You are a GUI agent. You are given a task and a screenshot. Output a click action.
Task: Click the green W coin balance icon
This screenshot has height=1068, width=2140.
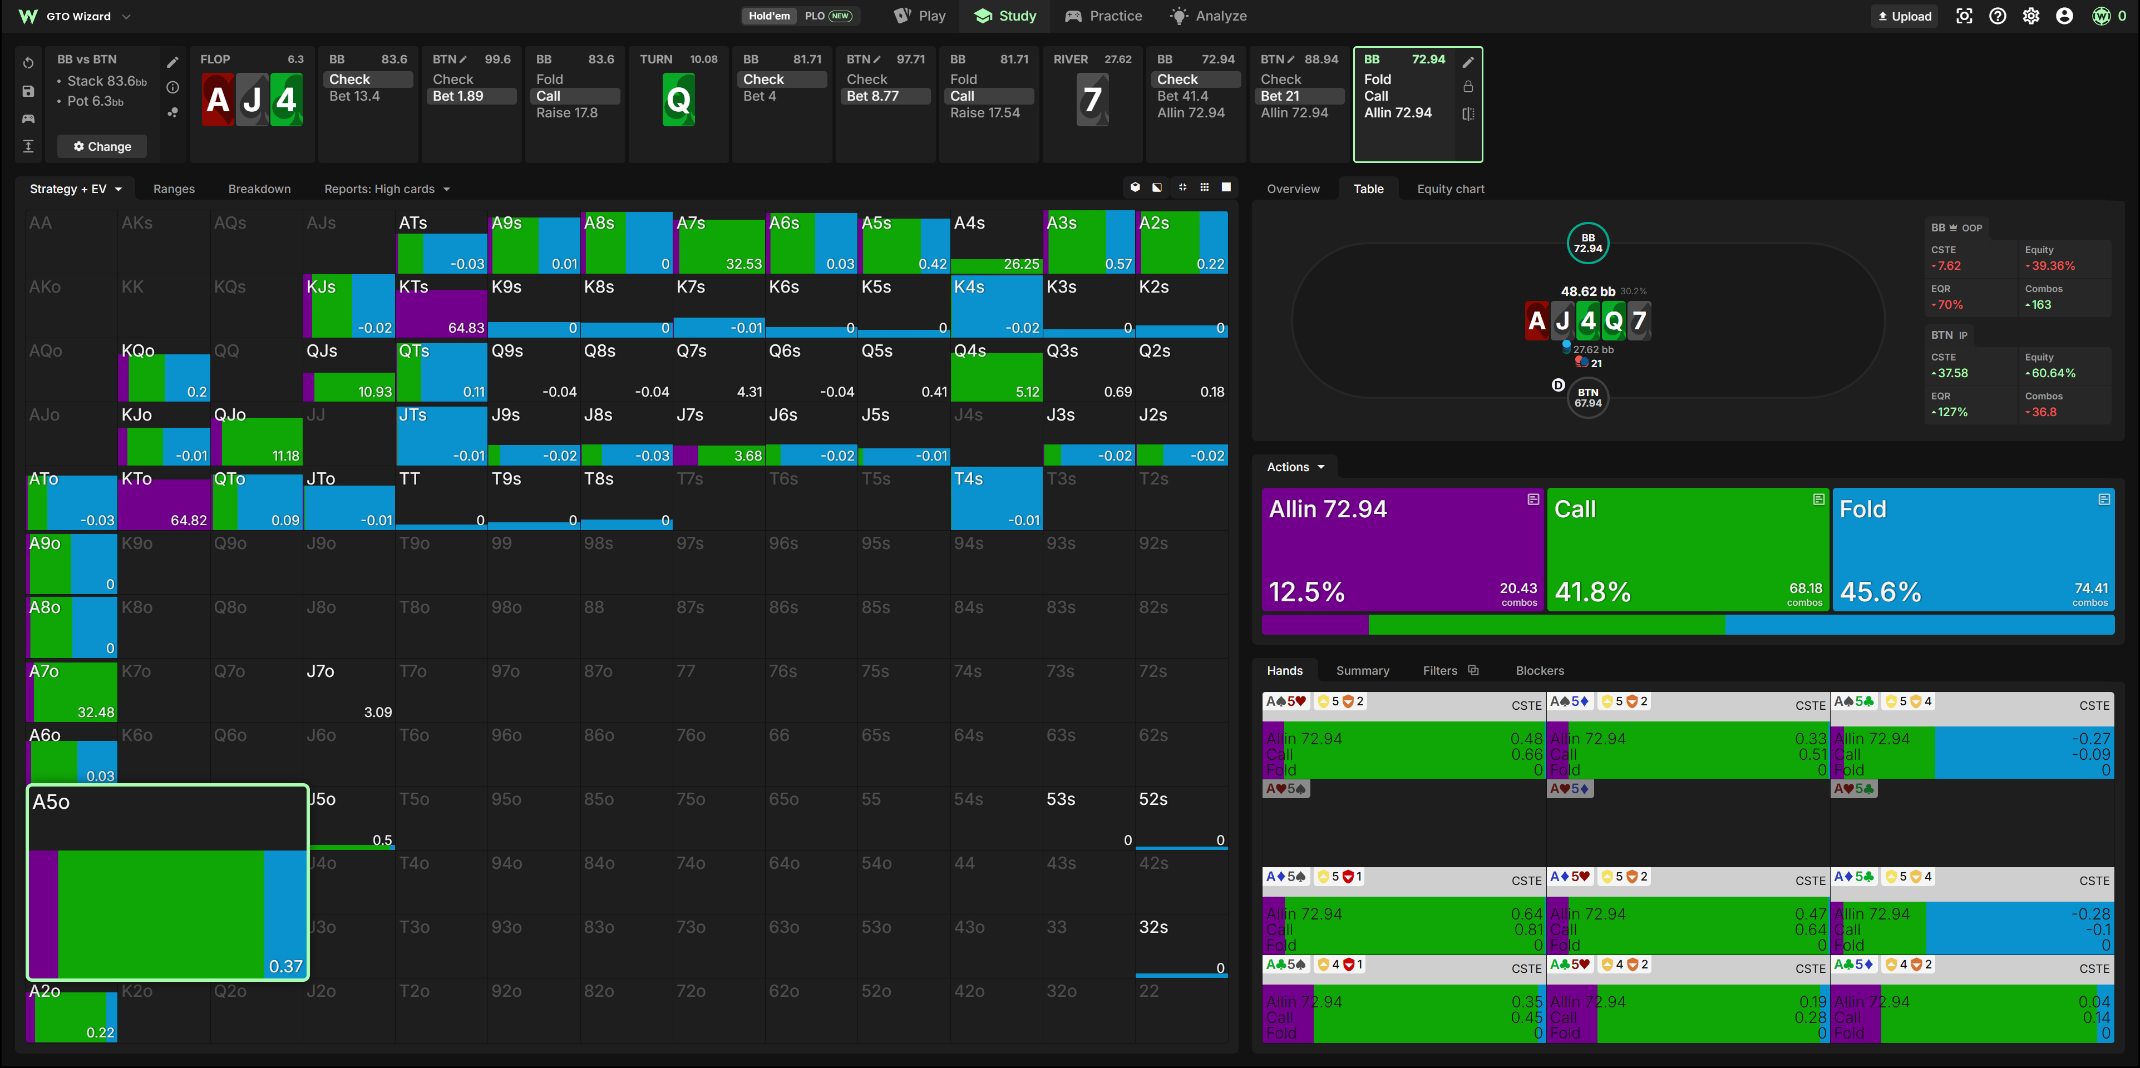pos(2101,16)
